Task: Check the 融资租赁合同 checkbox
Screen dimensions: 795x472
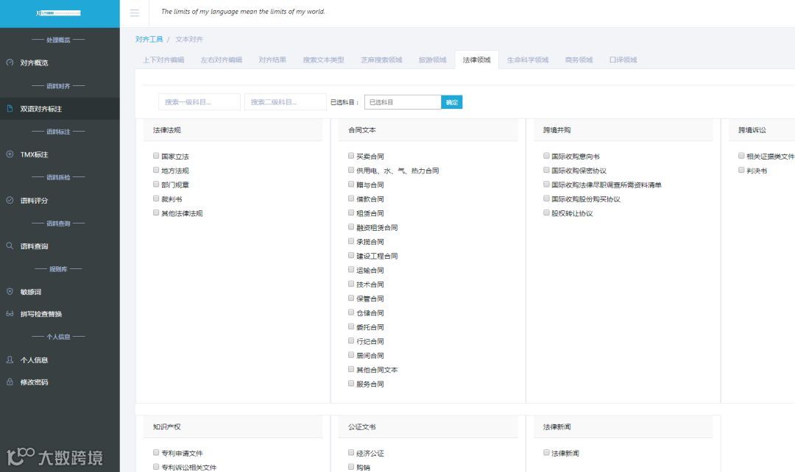Action: tap(351, 227)
